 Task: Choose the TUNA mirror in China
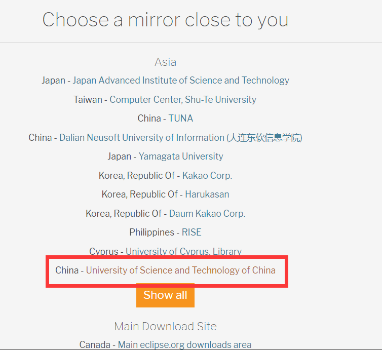[181, 119]
